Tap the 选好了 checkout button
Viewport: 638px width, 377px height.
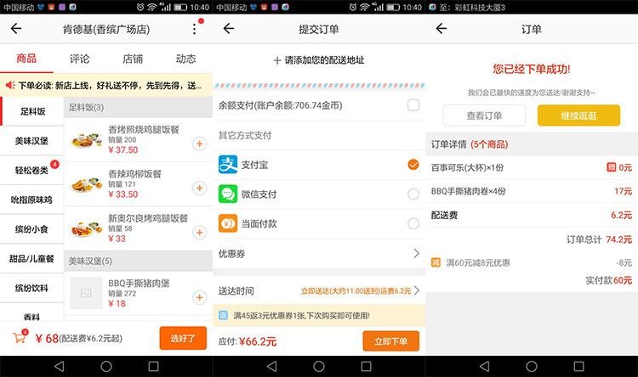coord(183,338)
